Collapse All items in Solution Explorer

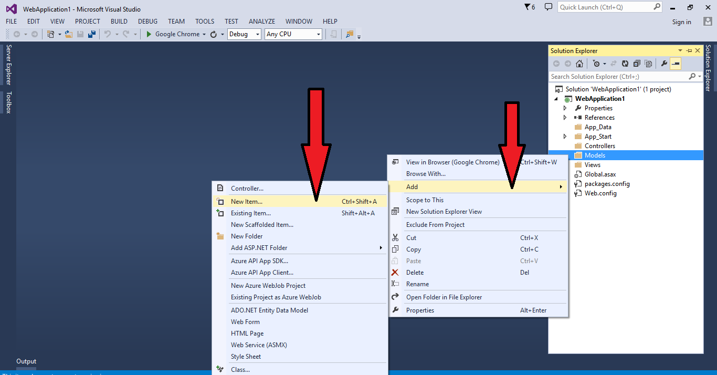[x=637, y=63]
